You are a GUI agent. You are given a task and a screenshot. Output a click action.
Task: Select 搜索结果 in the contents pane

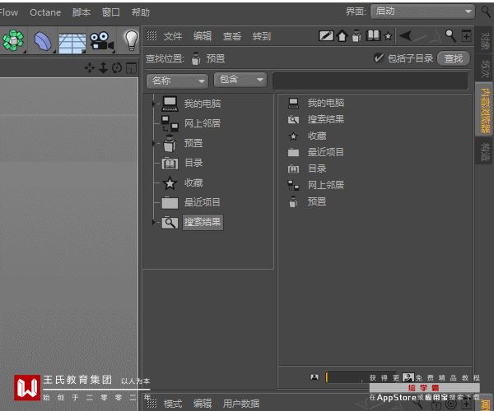(326, 119)
